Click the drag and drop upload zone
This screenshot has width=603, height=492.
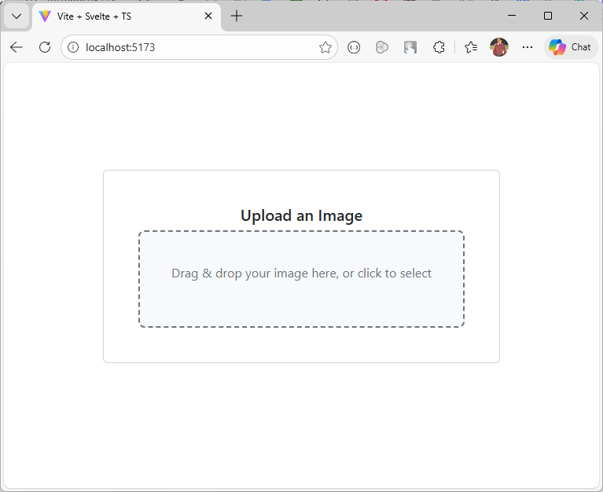[x=302, y=279]
